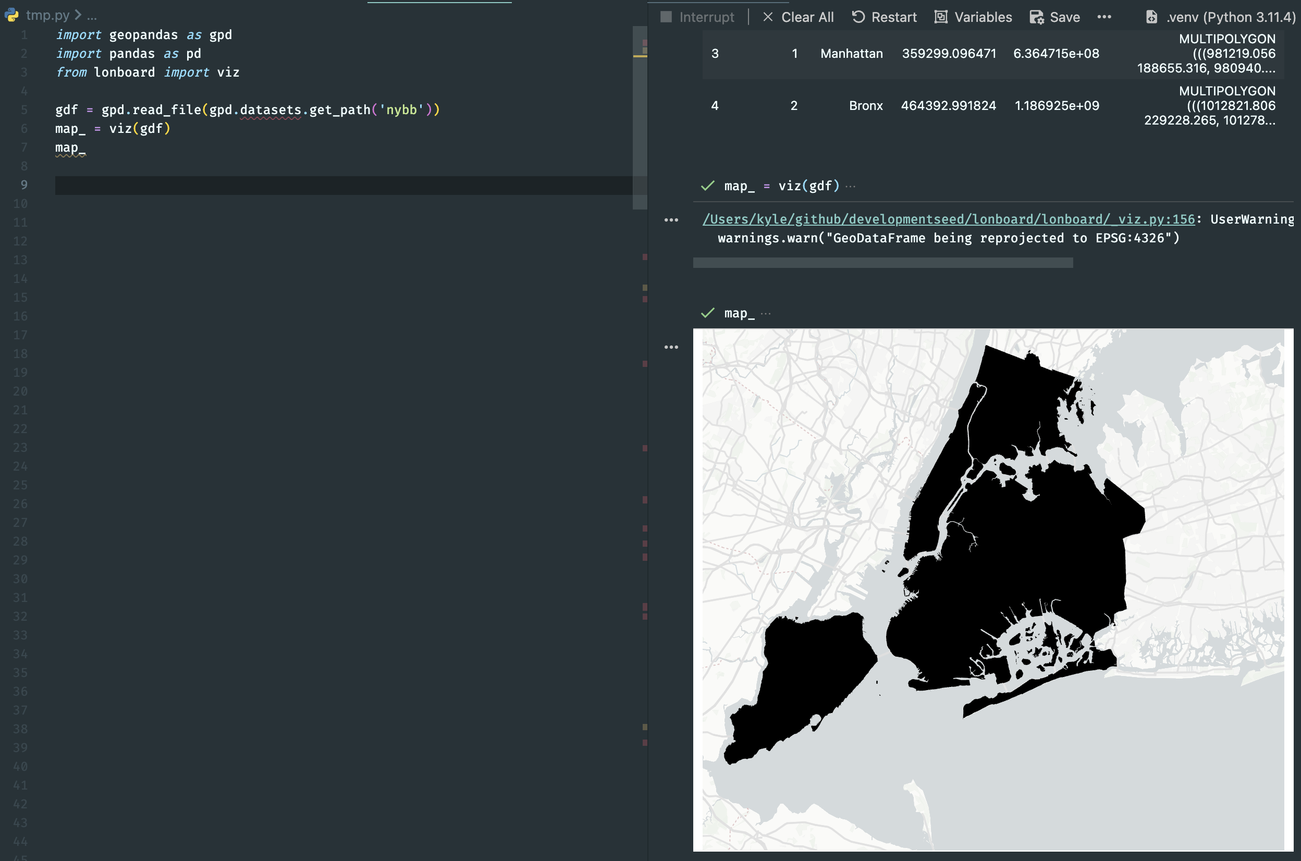Viewport: 1301px width, 861px height.
Task: Open the toolbar overflow ellipsis menu
Action: click(x=1104, y=17)
